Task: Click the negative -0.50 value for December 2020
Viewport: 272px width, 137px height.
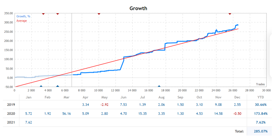Action: [x=237, y=114]
